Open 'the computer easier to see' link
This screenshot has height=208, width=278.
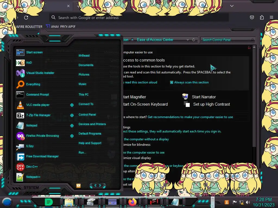tap(144, 152)
